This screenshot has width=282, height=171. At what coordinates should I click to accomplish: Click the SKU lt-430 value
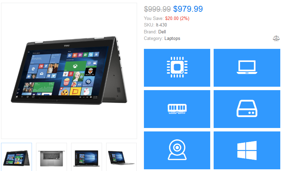coord(161,25)
